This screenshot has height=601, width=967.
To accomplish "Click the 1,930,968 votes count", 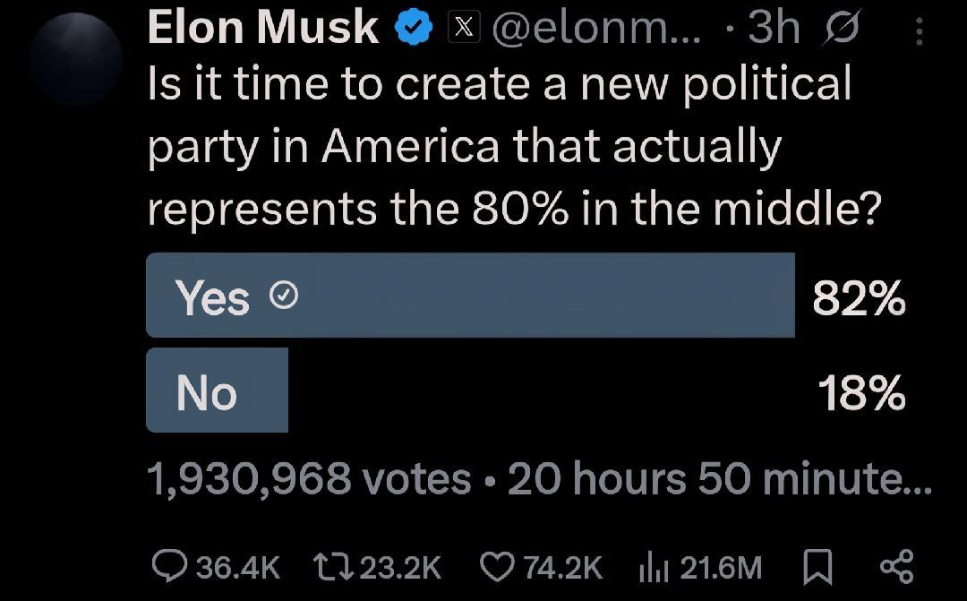I will pyautogui.click(x=308, y=480).
